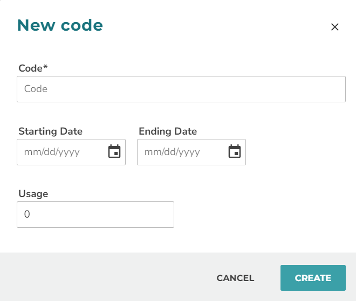Select the year segment in Starting Date

click(69, 152)
